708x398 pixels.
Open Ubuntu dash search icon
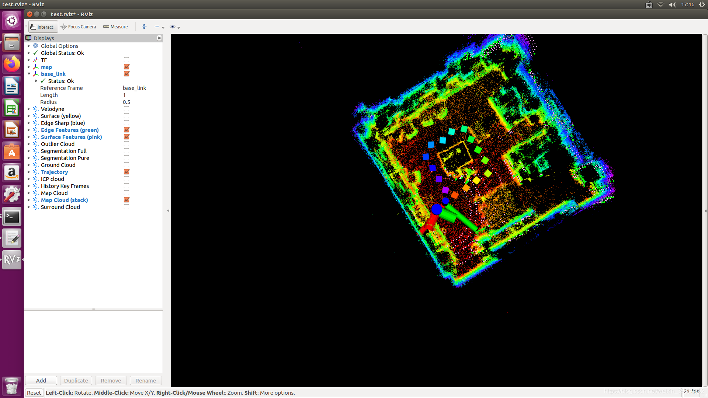(x=12, y=20)
